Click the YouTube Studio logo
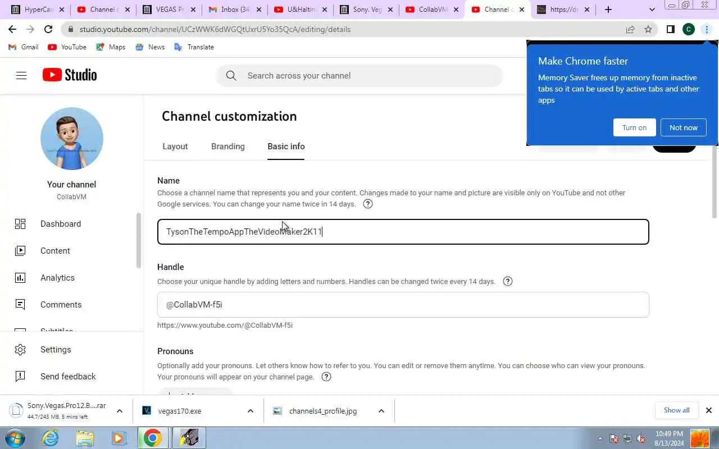The width and height of the screenshot is (719, 449). tap(70, 75)
